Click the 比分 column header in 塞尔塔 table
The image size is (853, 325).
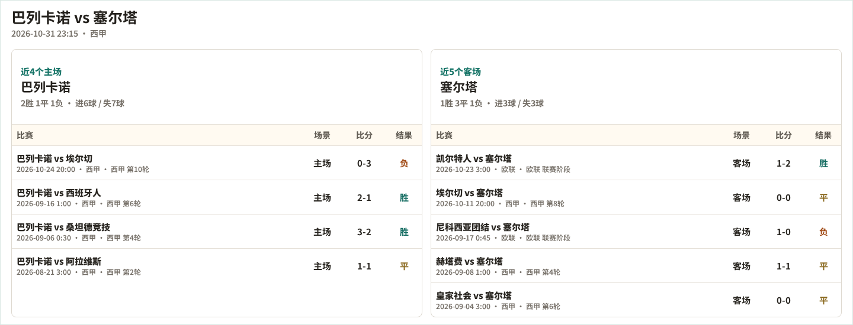784,135
